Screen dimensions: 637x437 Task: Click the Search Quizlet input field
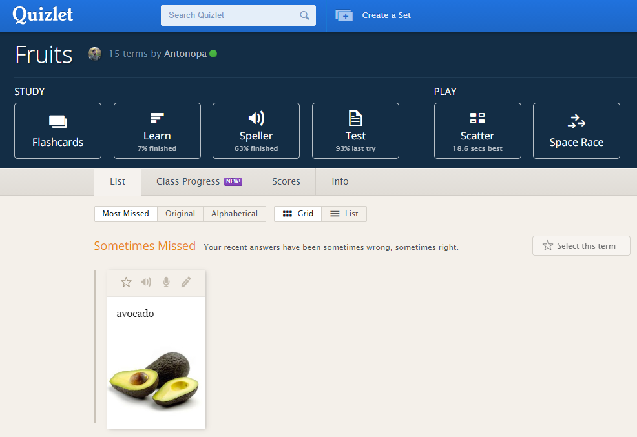click(x=233, y=15)
